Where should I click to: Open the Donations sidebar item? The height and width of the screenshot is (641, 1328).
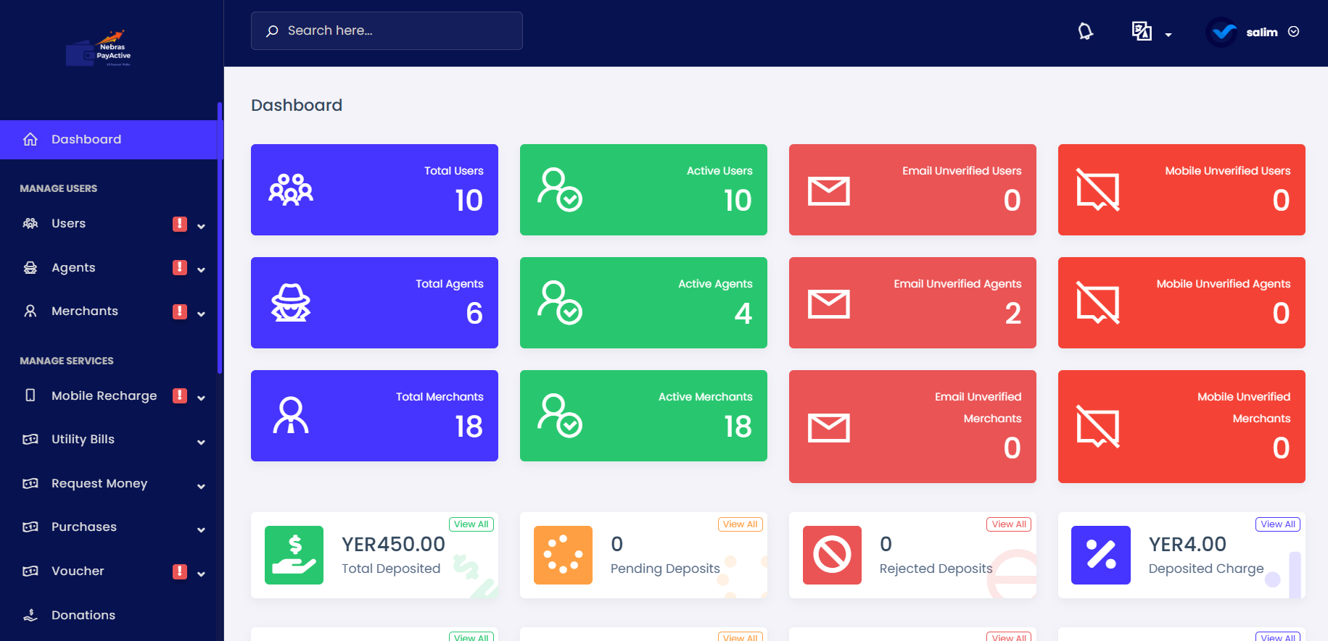click(83, 615)
